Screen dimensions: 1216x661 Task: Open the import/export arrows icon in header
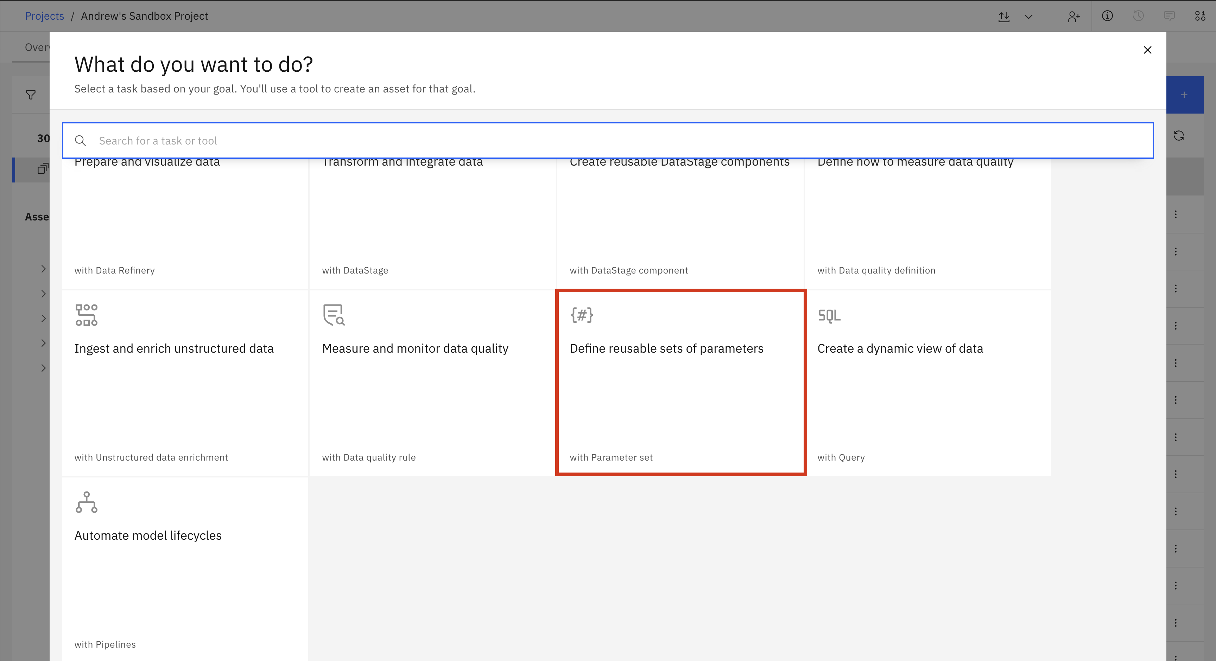point(1004,17)
